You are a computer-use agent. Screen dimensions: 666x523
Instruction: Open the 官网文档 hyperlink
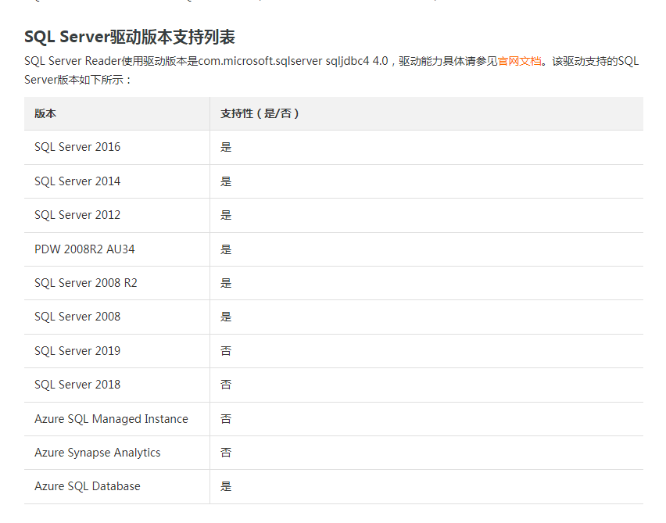pos(519,61)
